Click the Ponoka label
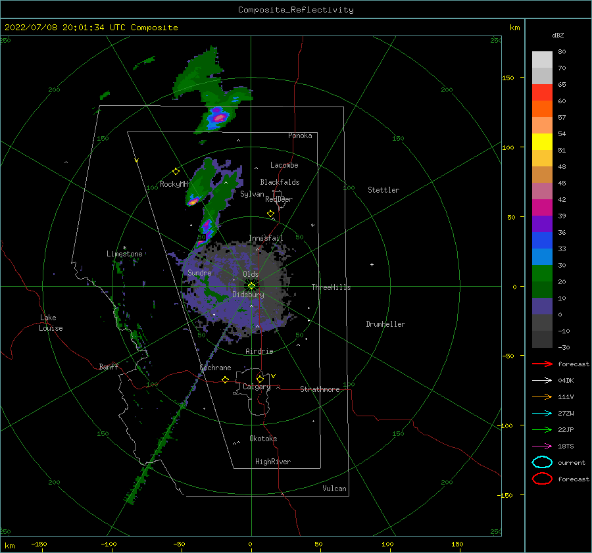Viewport: 592px width, 553px height. point(300,135)
